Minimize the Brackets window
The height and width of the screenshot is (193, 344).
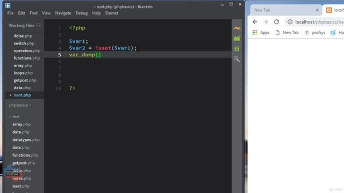[x=222, y=4]
